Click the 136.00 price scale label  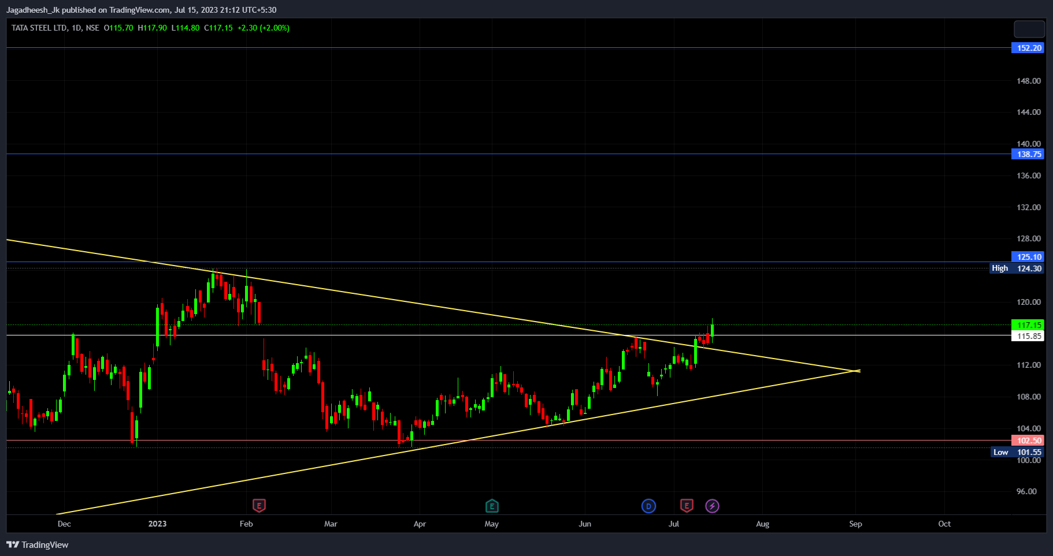click(x=1029, y=176)
